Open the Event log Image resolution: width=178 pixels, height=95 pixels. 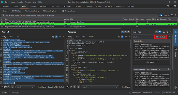(5, 93)
